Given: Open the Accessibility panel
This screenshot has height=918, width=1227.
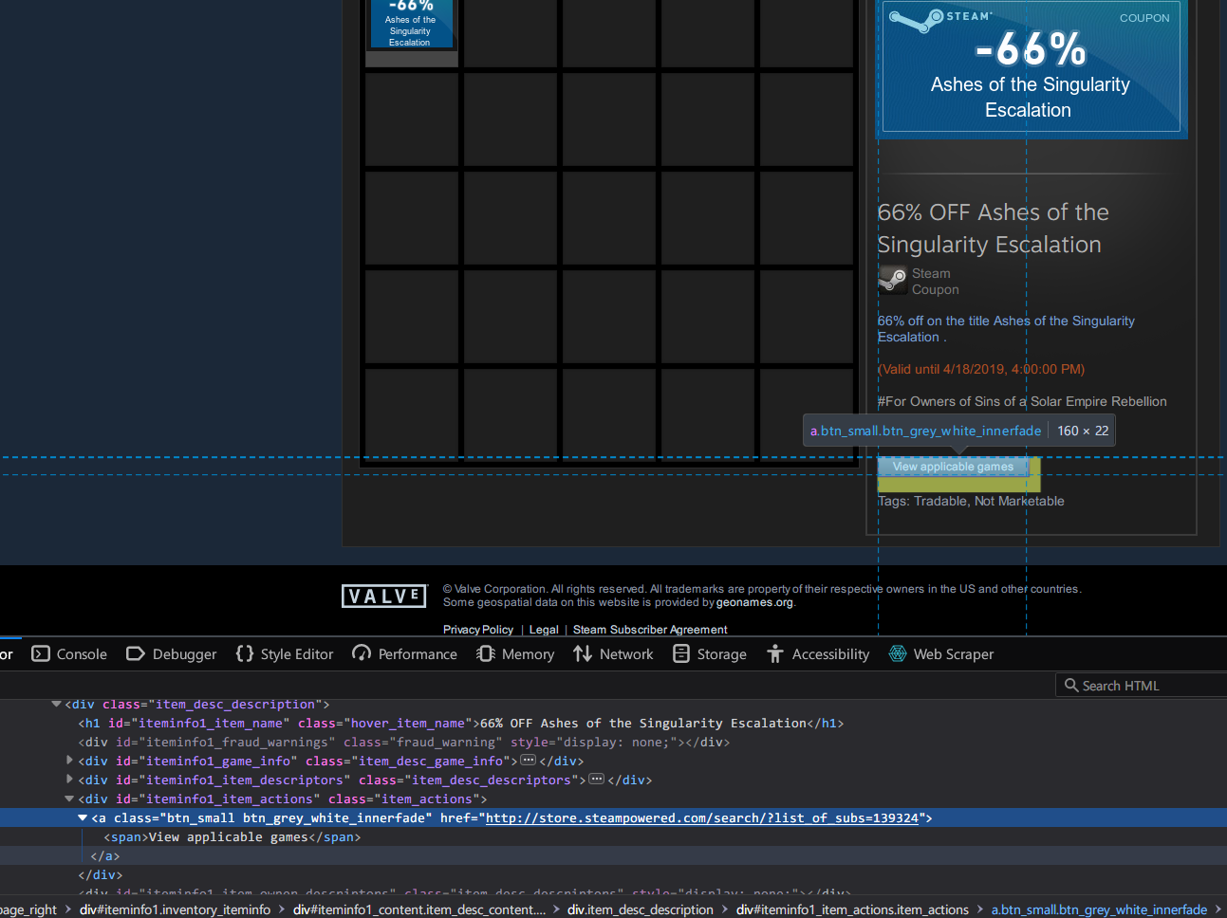Looking at the screenshot, I should (x=817, y=653).
